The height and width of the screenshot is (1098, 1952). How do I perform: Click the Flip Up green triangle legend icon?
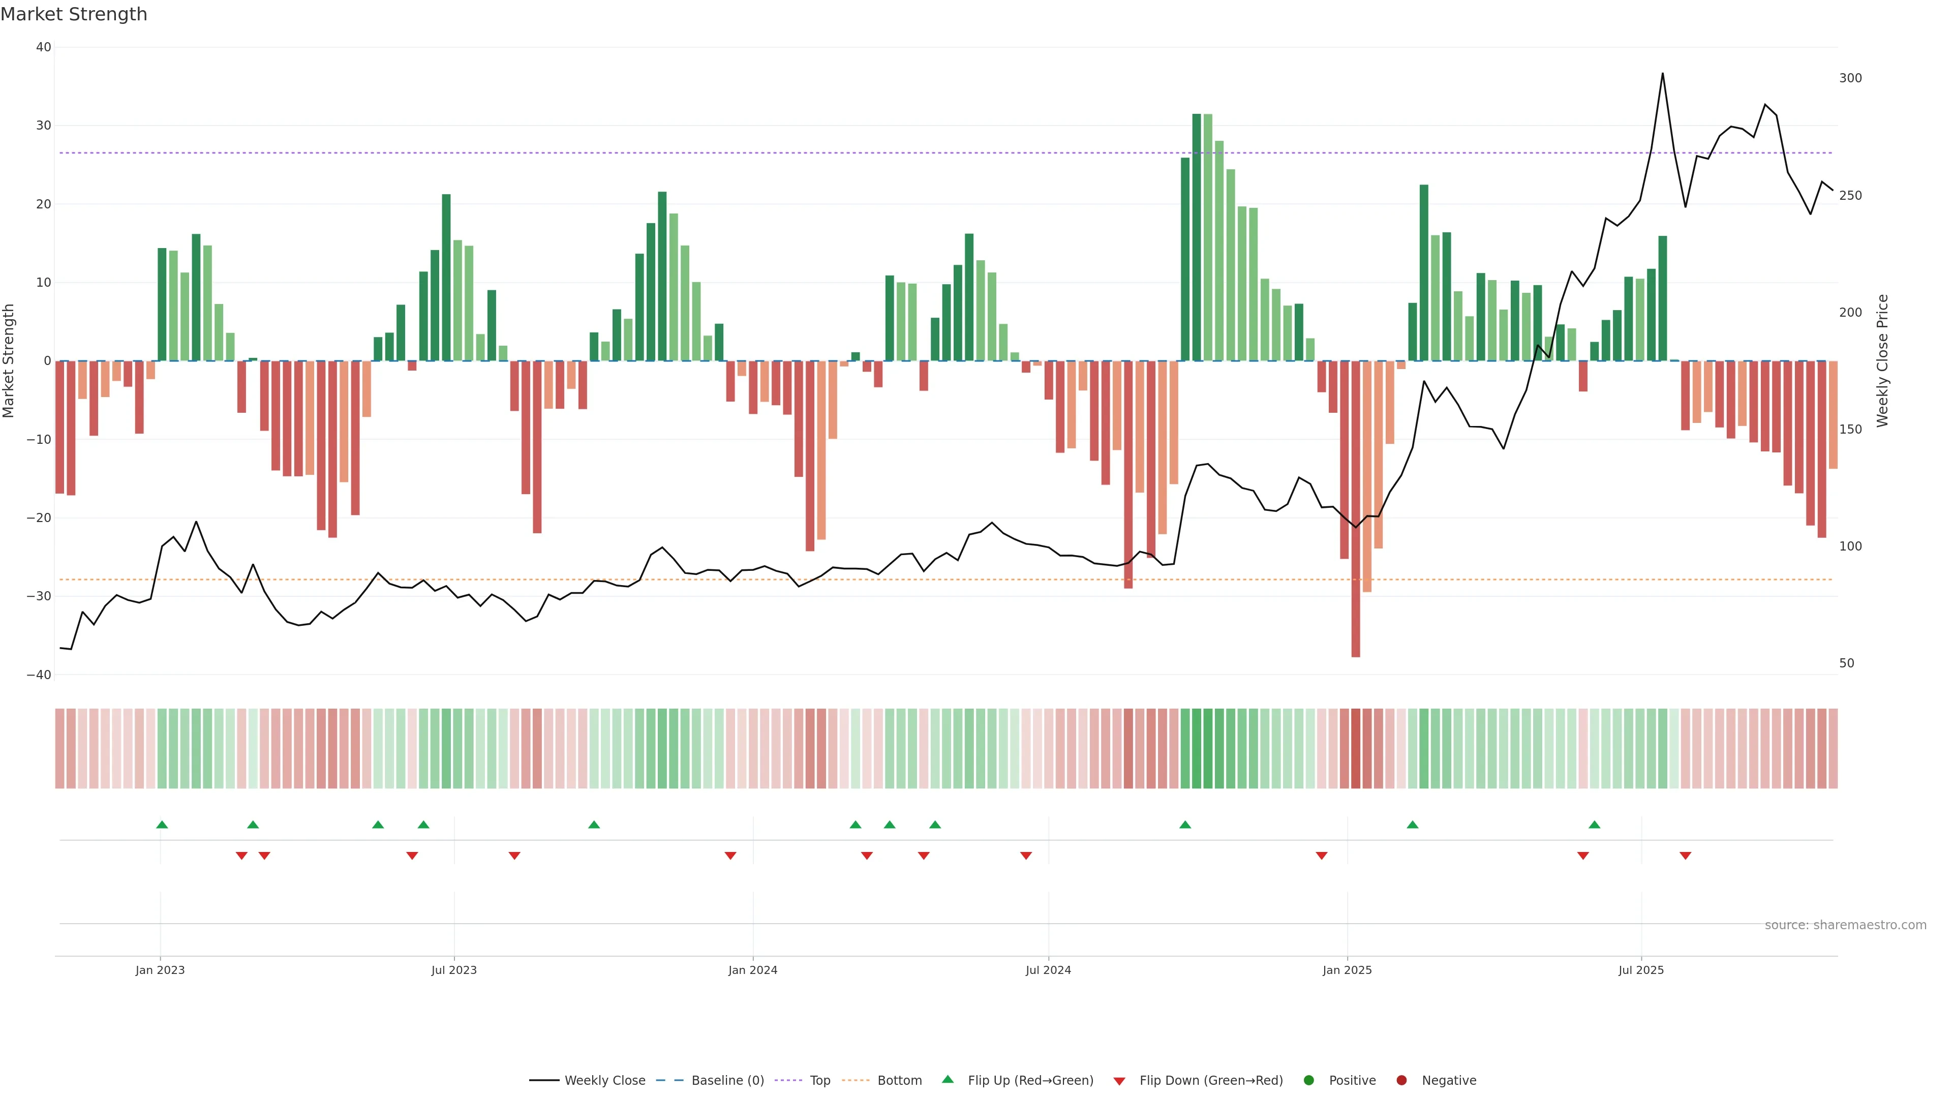pyautogui.click(x=947, y=1080)
